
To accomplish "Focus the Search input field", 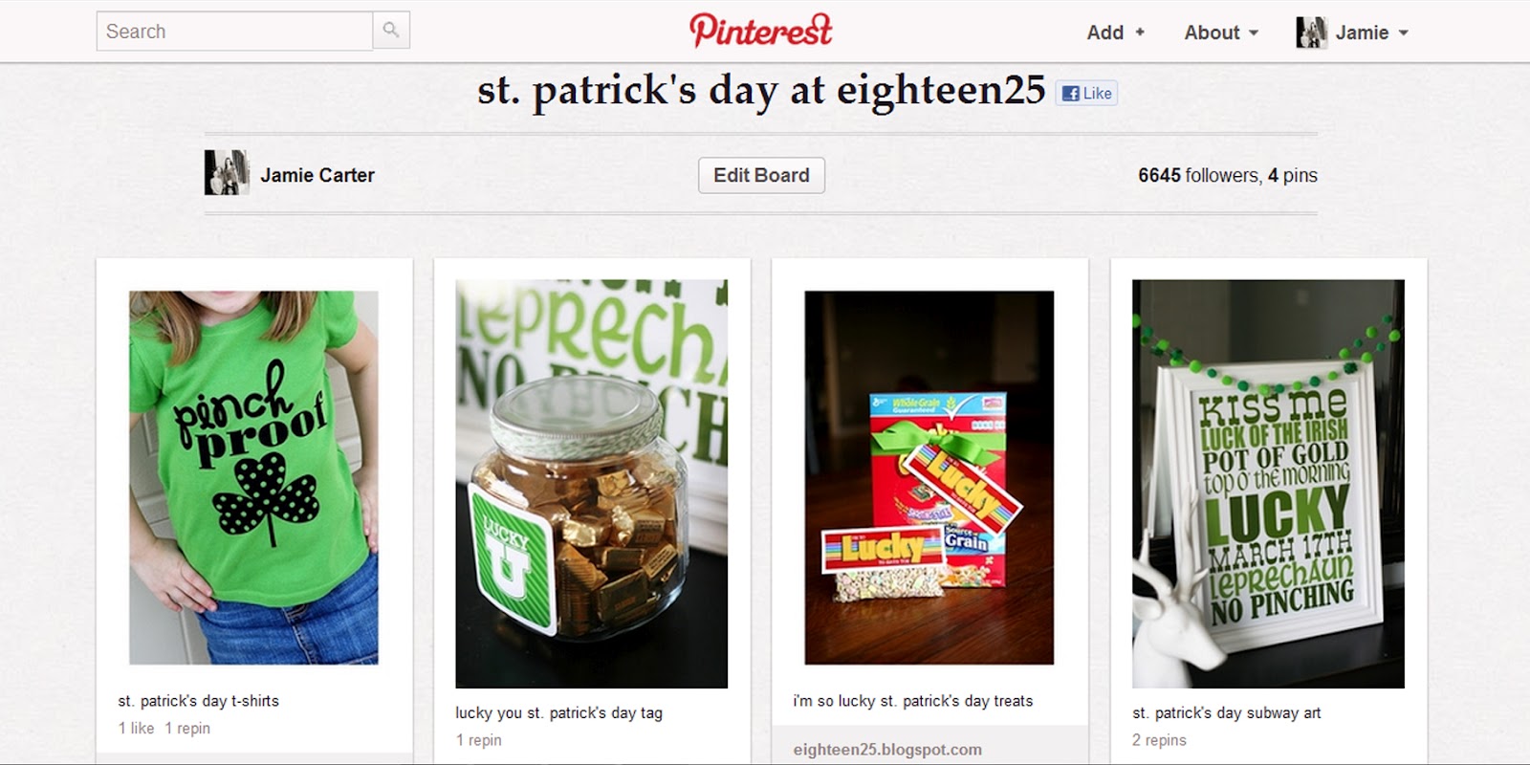I will click(x=234, y=31).
